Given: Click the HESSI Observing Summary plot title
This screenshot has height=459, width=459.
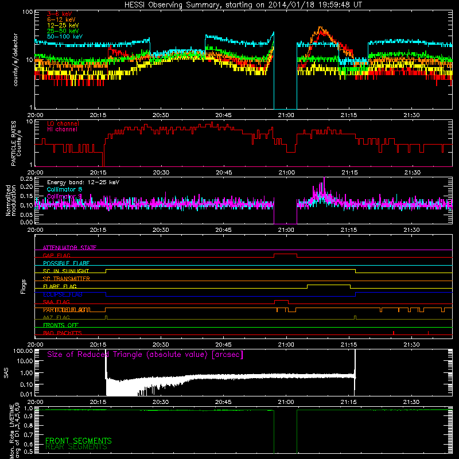Looking at the screenshot, I should 243,5.
